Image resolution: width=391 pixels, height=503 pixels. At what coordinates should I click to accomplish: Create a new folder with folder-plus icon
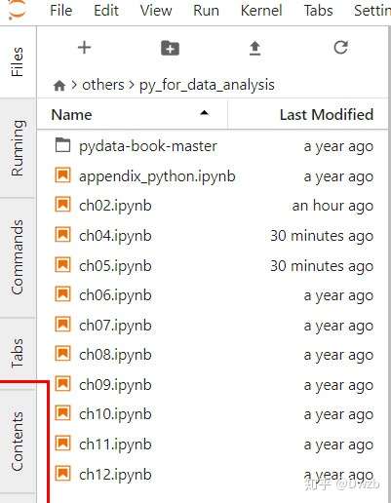(x=170, y=48)
